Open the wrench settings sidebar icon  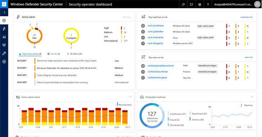[x=4, y=53]
